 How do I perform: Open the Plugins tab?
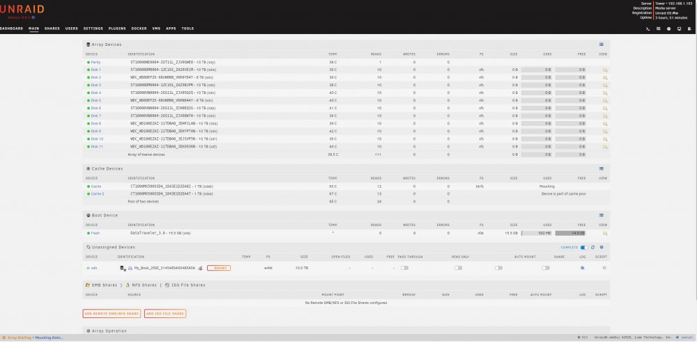click(x=117, y=29)
